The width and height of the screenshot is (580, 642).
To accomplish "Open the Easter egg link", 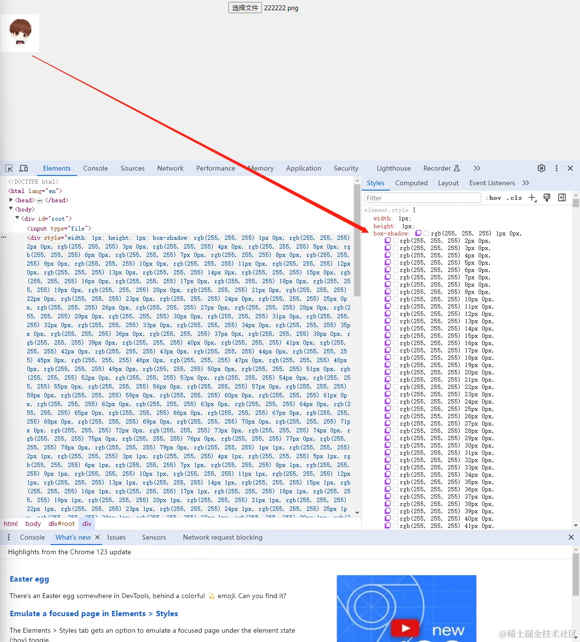I will 29,579.
